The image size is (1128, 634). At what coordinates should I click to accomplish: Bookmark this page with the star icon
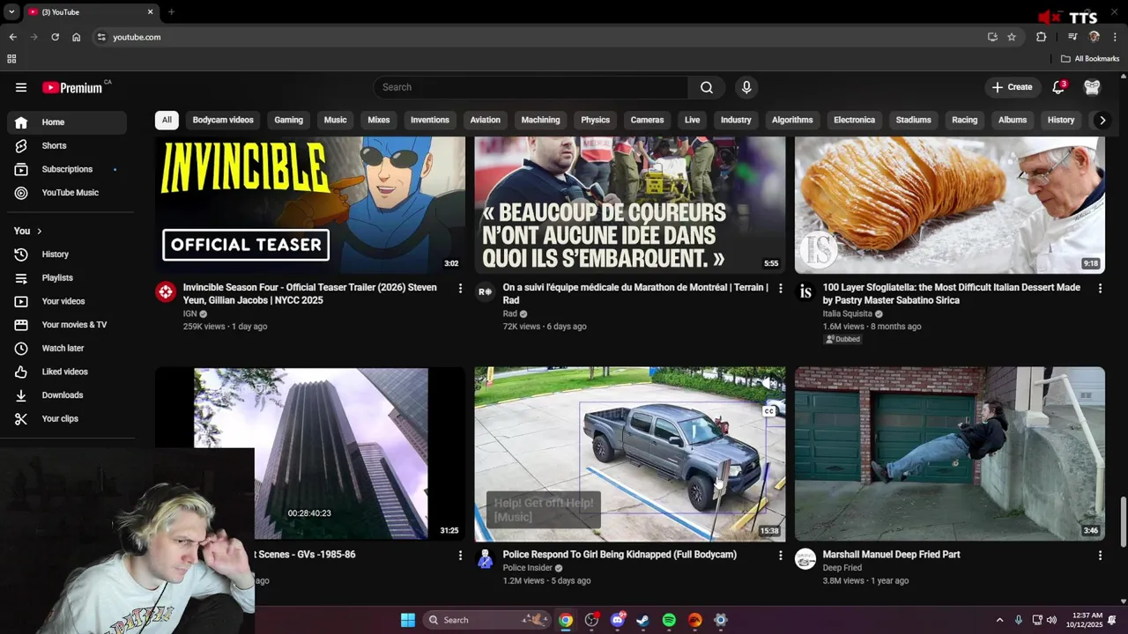[1012, 37]
